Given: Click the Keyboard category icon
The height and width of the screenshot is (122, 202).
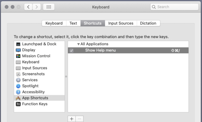Looking at the screenshot, I should [x=18, y=62].
